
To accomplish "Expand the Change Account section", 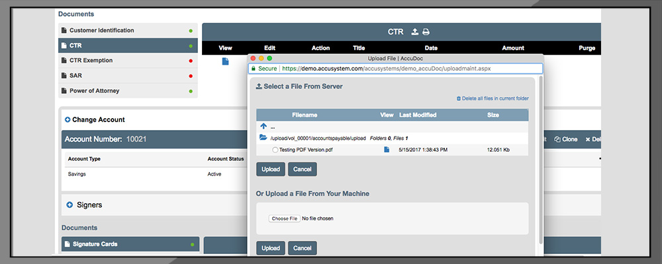I will click(68, 119).
